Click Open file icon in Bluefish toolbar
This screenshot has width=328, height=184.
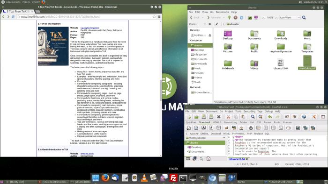tap(196, 117)
